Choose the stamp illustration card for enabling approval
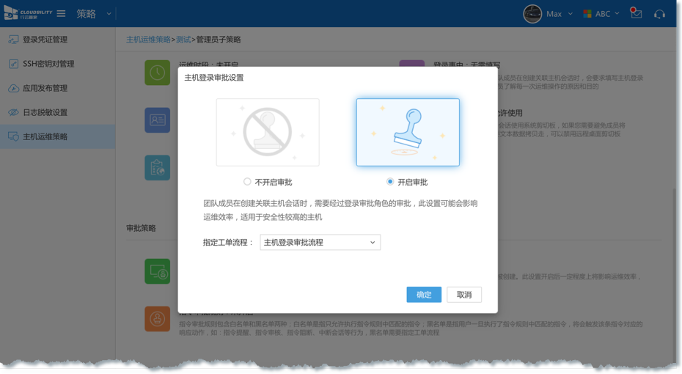Viewport: 682px width, 374px height. click(x=408, y=132)
